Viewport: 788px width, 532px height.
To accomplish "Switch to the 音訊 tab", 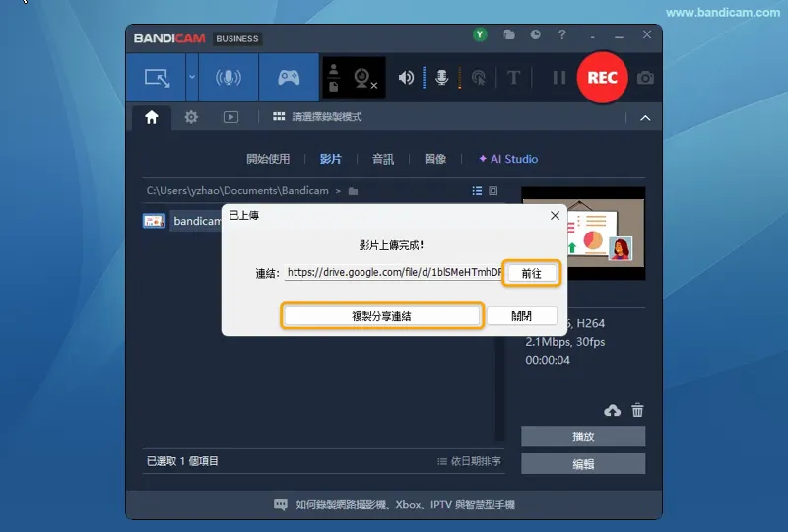I will pos(383,159).
